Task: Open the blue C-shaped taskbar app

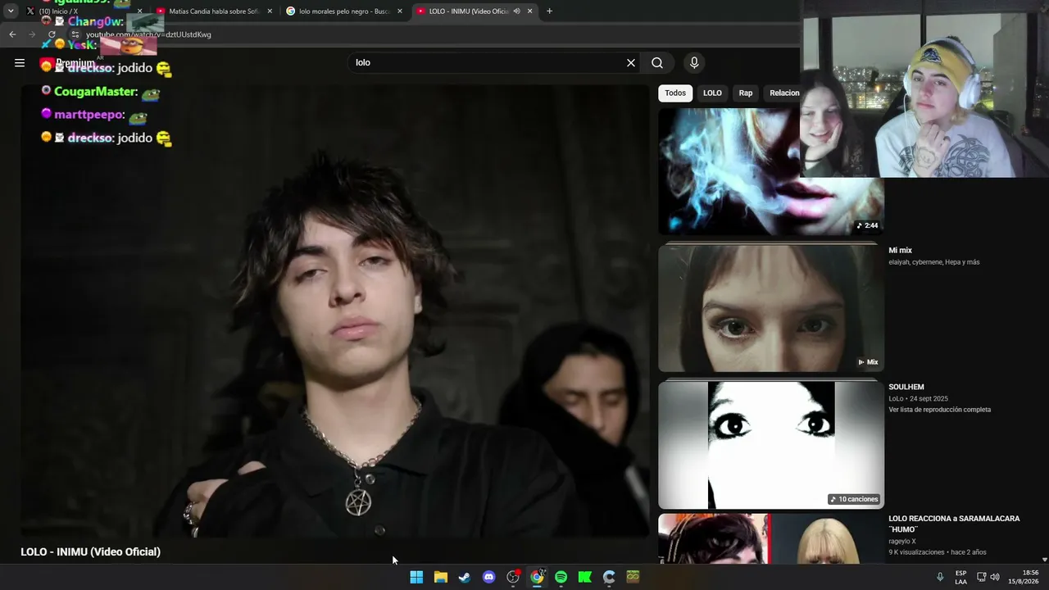Action: point(609,577)
